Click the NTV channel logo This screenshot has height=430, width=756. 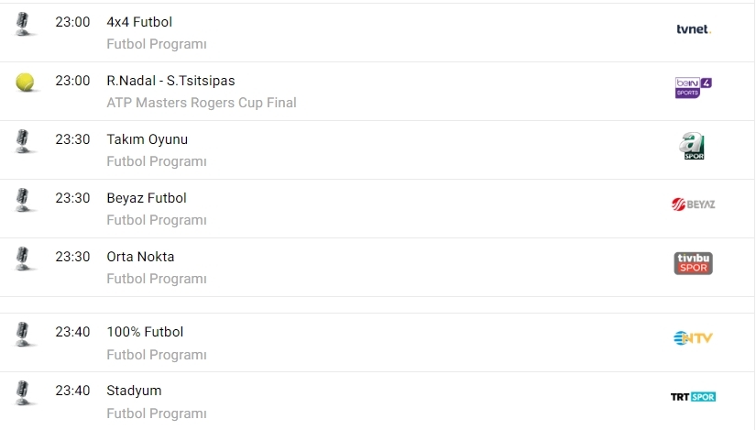[x=693, y=338]
